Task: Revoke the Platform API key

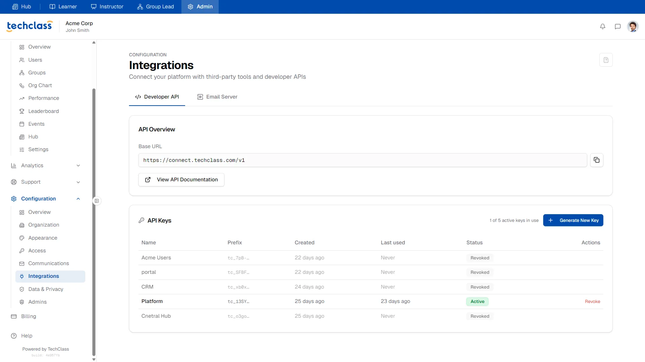Action: (592, 301)
